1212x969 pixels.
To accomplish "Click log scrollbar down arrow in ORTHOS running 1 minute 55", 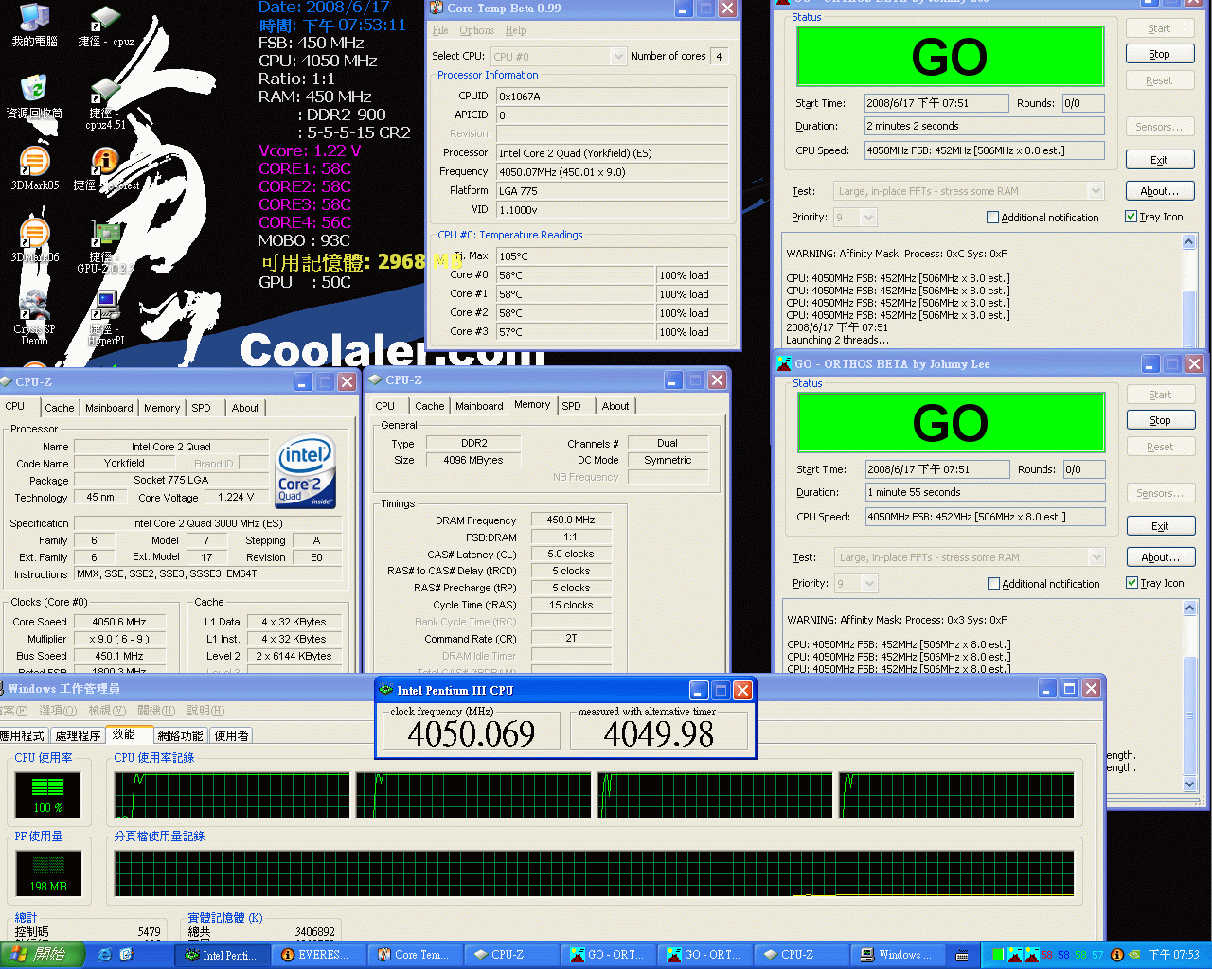I will click(x=1190, y=784).
